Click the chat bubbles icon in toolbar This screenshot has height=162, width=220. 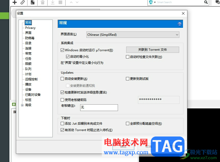[x=218, y=2]
